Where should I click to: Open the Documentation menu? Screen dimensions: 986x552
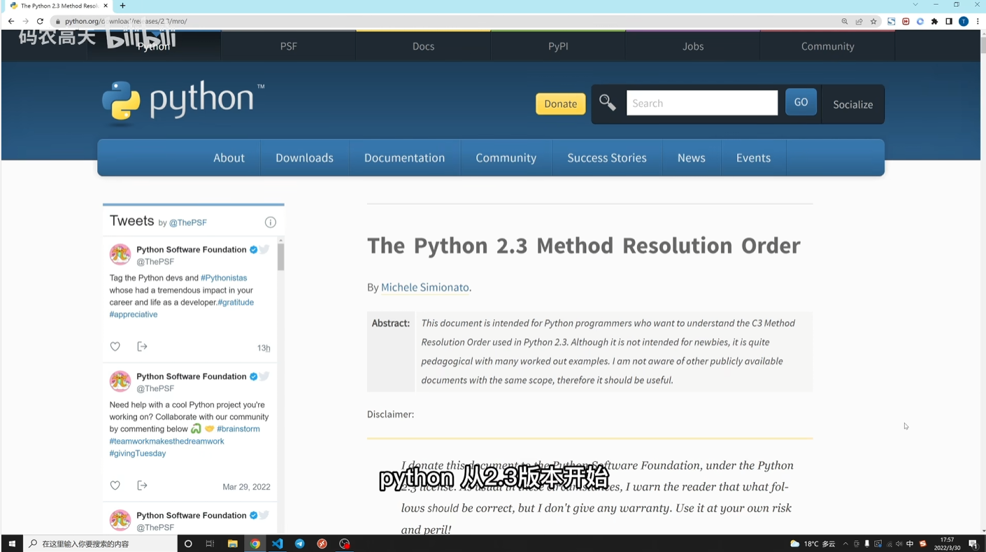point(404,157)
